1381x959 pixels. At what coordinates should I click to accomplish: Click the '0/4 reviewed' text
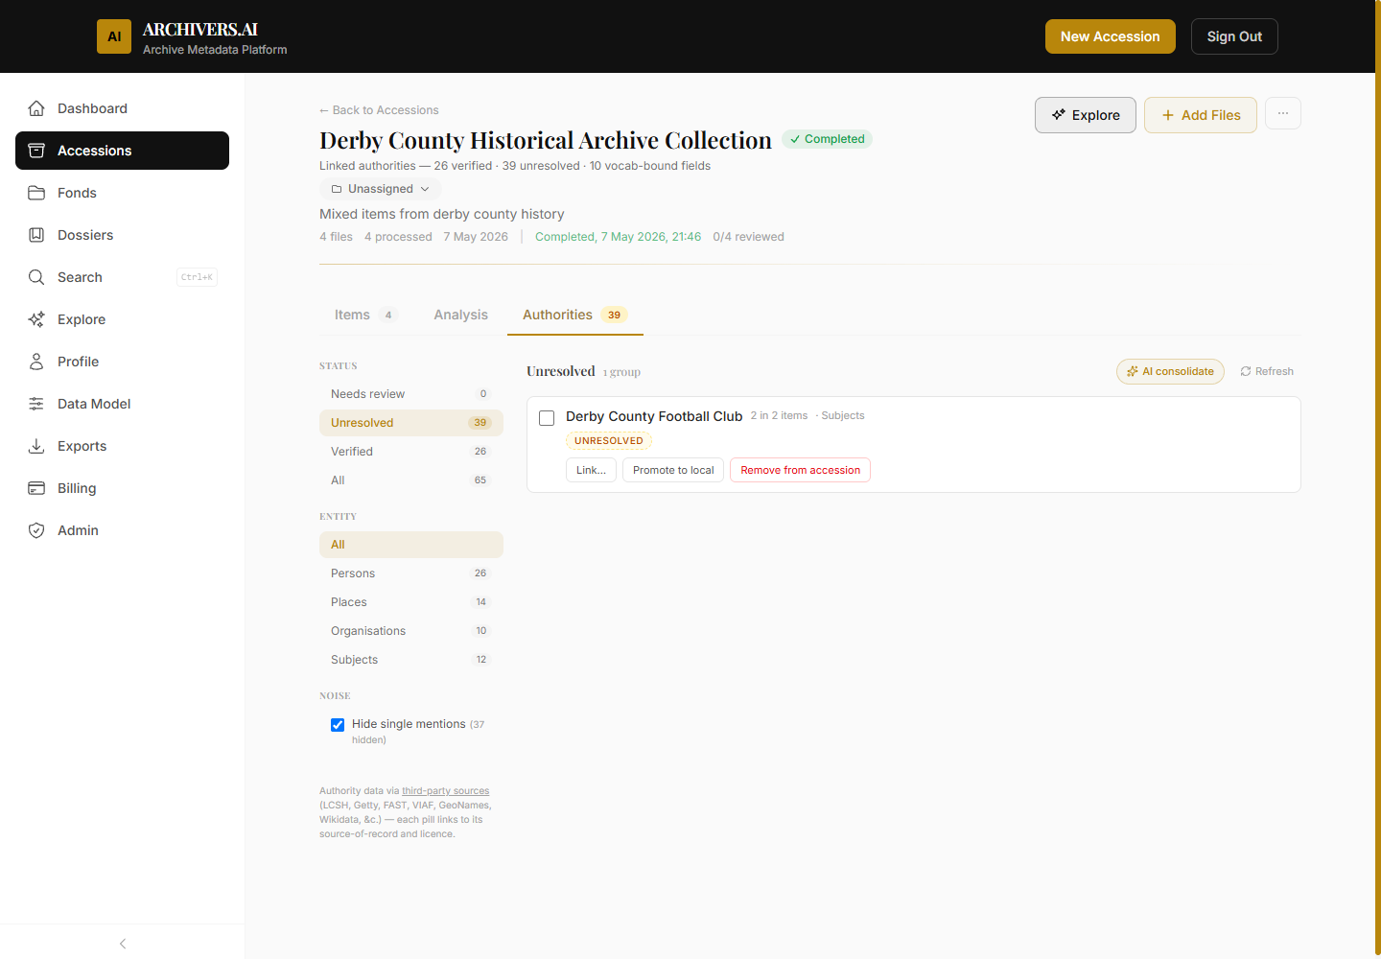pyautogui.click(x=748, y=237)
